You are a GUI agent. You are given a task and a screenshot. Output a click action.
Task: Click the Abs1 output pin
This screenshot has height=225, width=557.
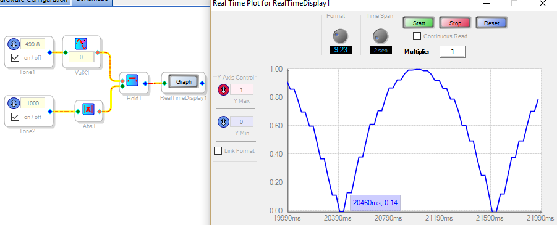[99, 112]
